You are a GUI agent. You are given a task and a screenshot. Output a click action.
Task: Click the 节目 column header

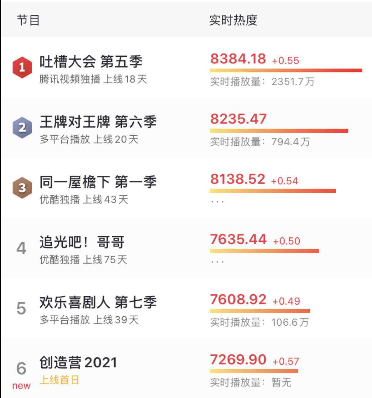[28, 20]
